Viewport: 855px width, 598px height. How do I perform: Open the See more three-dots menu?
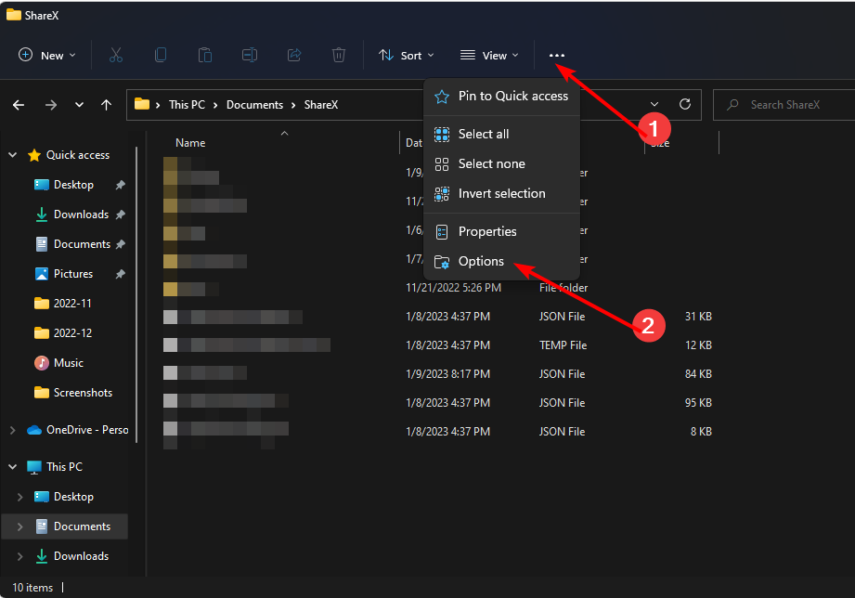pyautogui.click(x=557, y=55)
